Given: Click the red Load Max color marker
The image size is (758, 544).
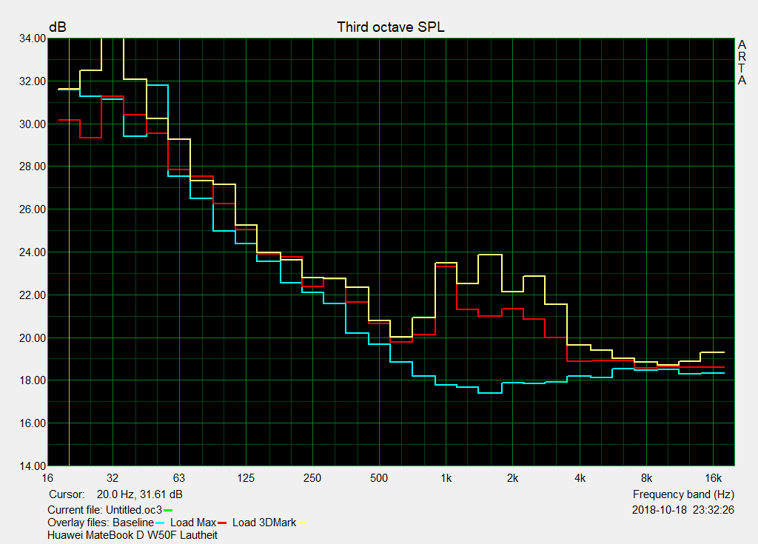Looking at the screenshot, I should point(222,523).
